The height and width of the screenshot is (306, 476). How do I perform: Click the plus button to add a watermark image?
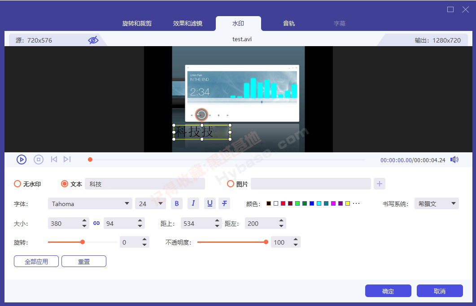click(380, 184)
